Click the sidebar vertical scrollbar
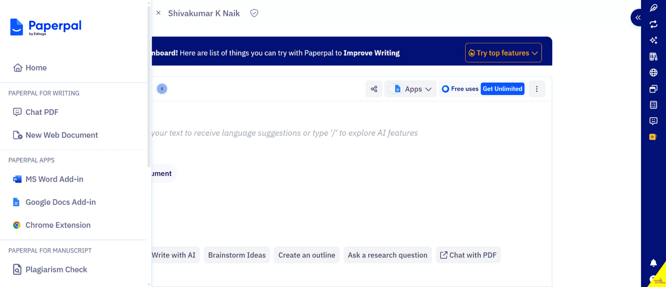666x287 pixels. (149, 86)
